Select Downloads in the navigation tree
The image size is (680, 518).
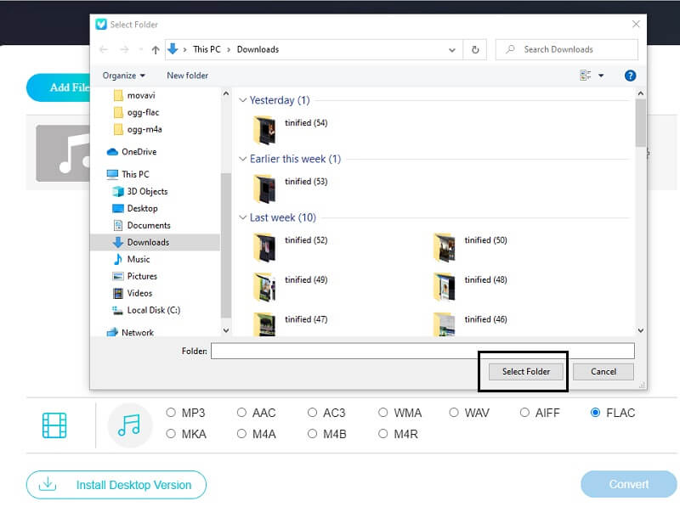tap(148, 242)
